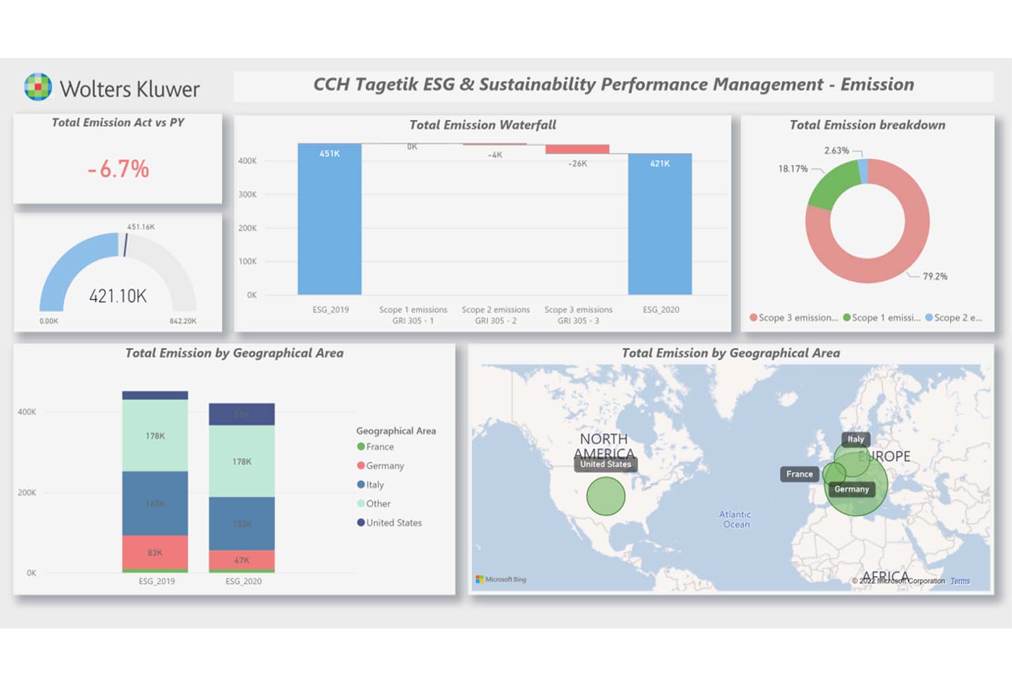This screenshot has width=1012, height=675.
Task: Select France in Geographical Area legend
Action: (379, 447)
